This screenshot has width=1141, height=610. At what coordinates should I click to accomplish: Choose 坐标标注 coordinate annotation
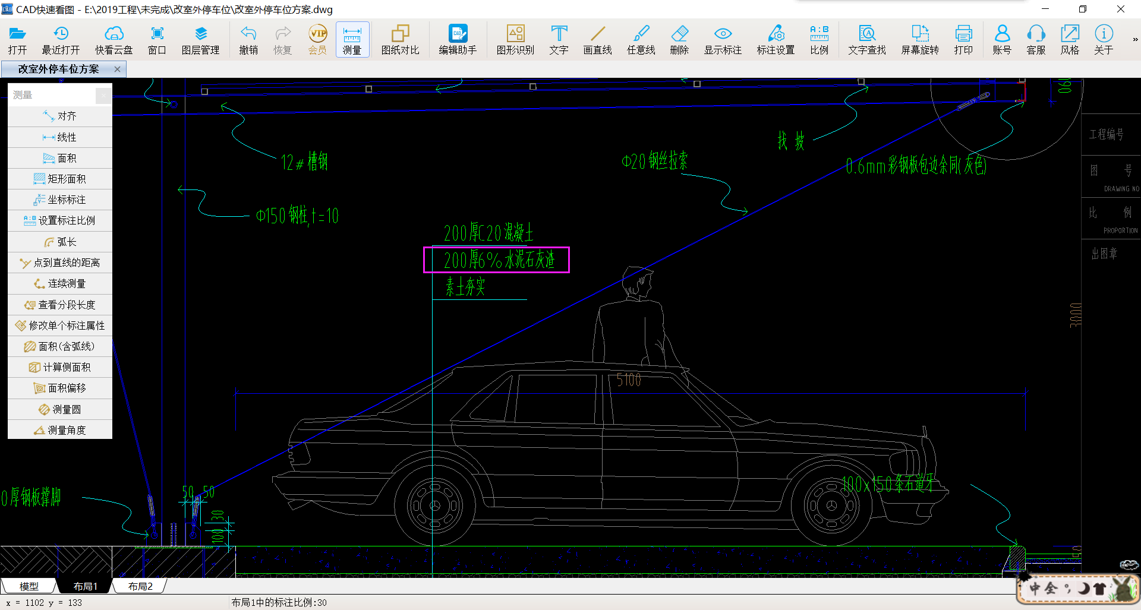tap(60, 200)
